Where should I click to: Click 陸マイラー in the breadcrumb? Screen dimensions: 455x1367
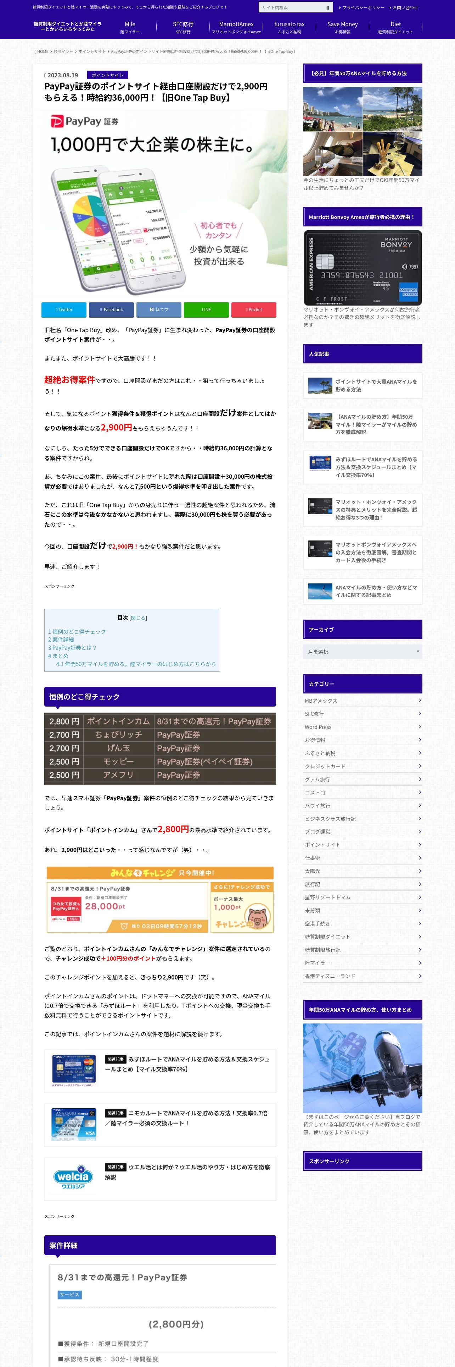pos(63,51)
